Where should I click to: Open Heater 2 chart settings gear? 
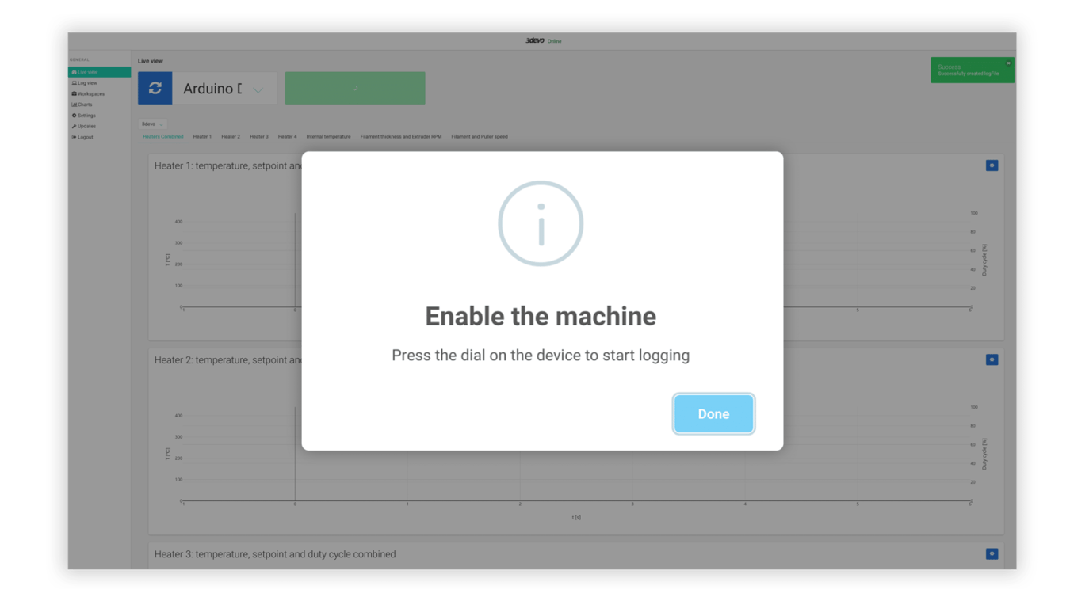(x=992, y=359)
